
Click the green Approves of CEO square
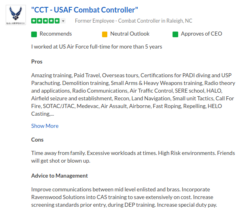(x=175, y=34)
